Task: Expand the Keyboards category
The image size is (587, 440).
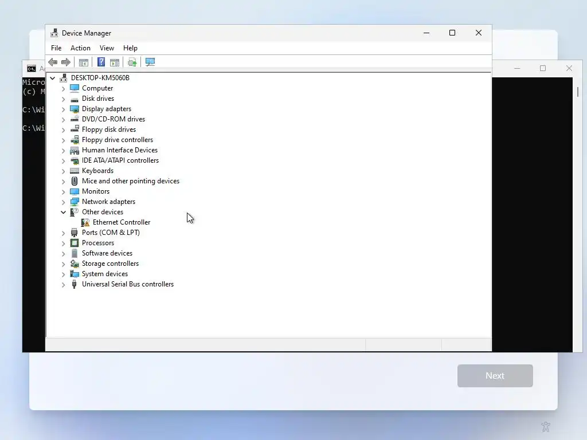Action: tap(63, 171)
